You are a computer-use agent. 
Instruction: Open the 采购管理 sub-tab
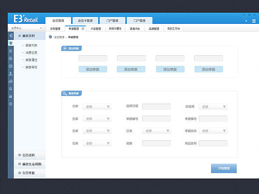point(55,29)
